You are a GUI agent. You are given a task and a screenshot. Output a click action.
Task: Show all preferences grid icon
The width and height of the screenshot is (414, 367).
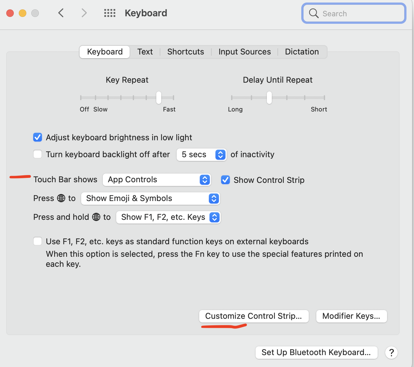[110, 13]
